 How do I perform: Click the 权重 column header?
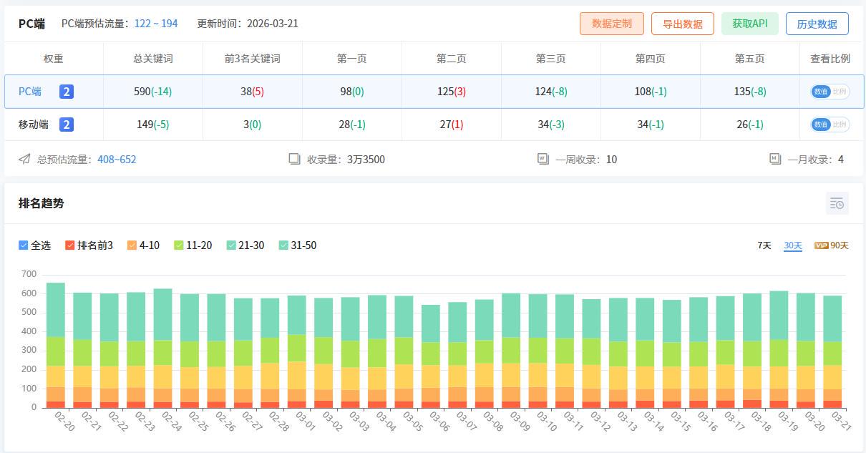click(54, 59)
